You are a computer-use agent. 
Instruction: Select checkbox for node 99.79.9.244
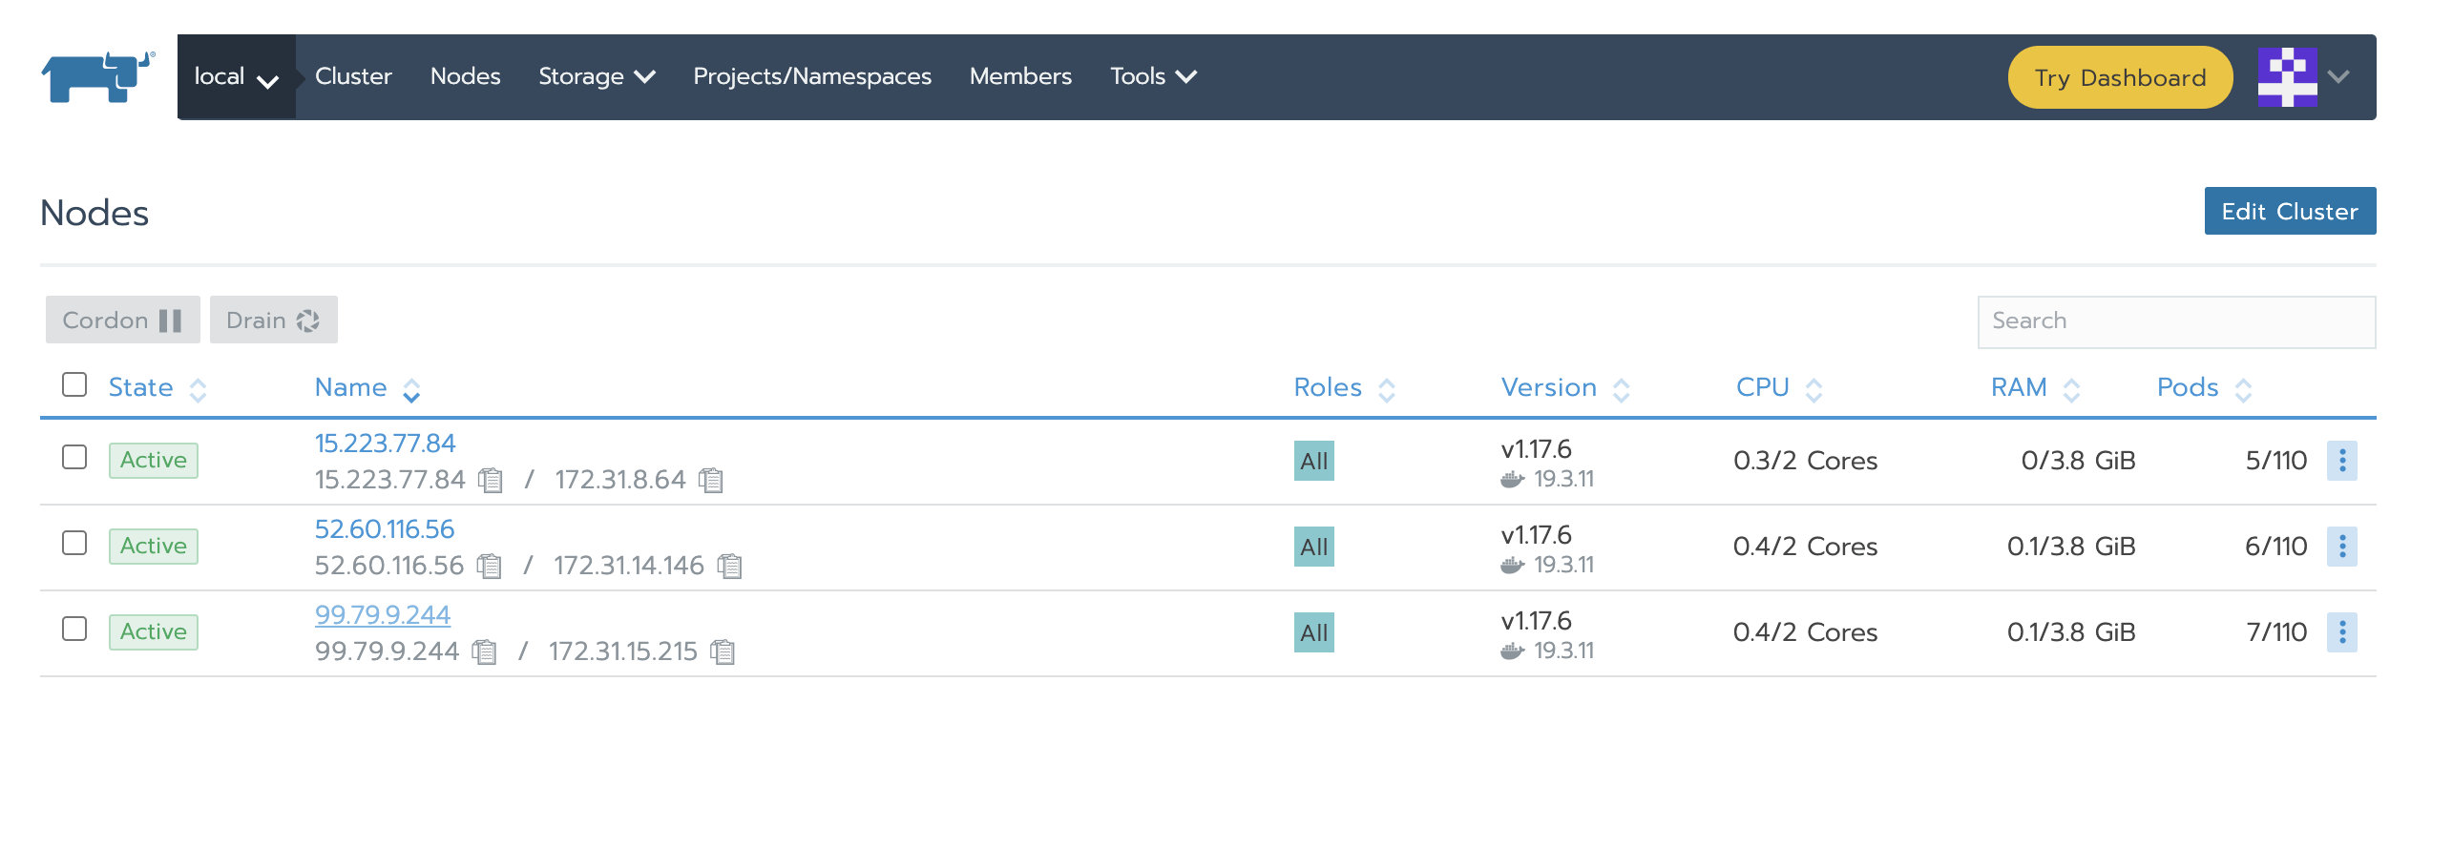point(74,629)
